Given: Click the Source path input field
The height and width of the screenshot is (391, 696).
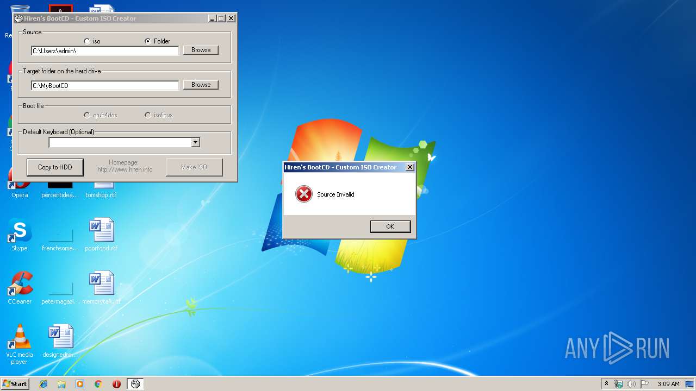Looking at the screenshot, I should [105, 51].
